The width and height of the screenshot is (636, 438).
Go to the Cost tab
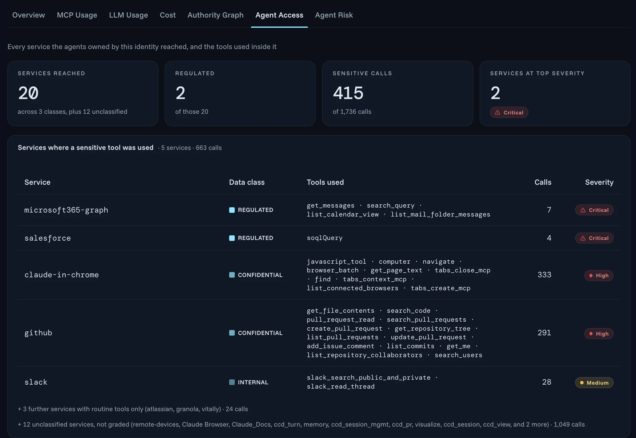tap(167, 15)
